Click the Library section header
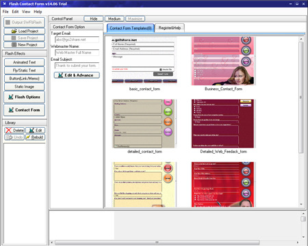Image resolution: width=308 pixels, height=246 pixels. [x=25, y=123]
